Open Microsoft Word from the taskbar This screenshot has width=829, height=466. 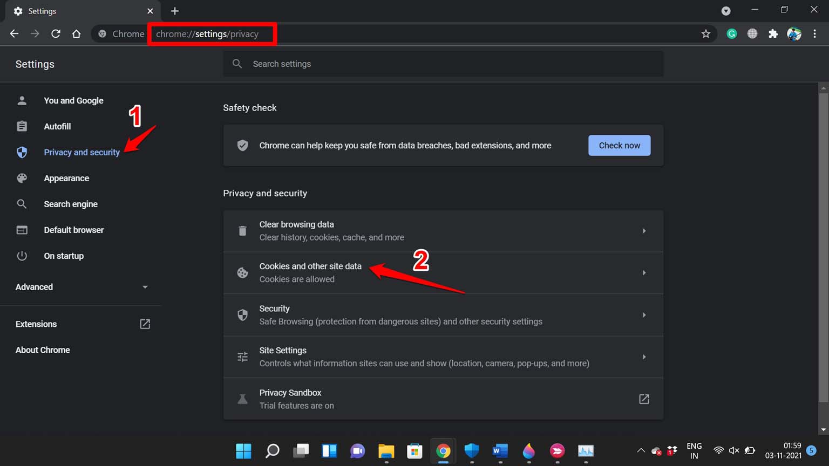(500, 451)
